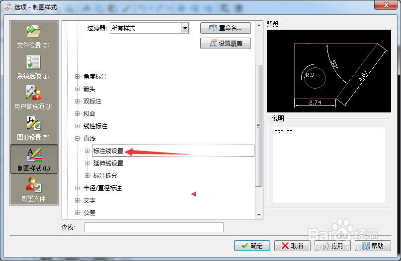Select the 标注拆分 tree item
Image resolution: width=401 pixels, height=261 pixels.
[105, 176]
